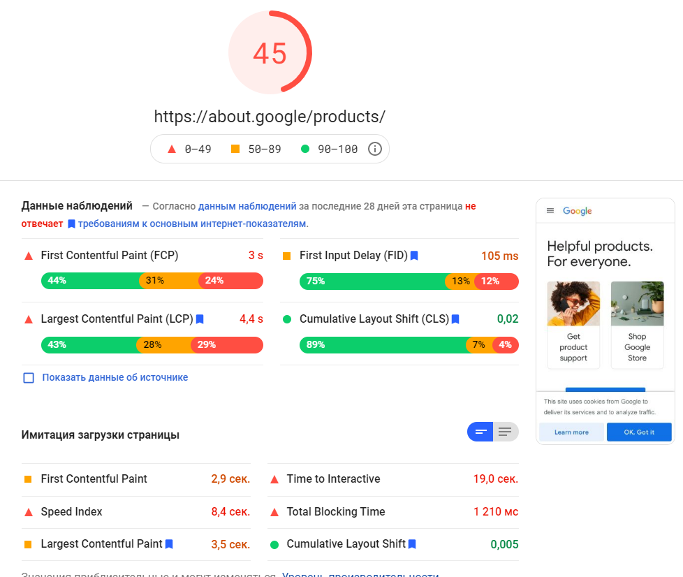Click the LCP value "4,4 s"
This screenshot has height=577, width=683.
tap(251, 319)
